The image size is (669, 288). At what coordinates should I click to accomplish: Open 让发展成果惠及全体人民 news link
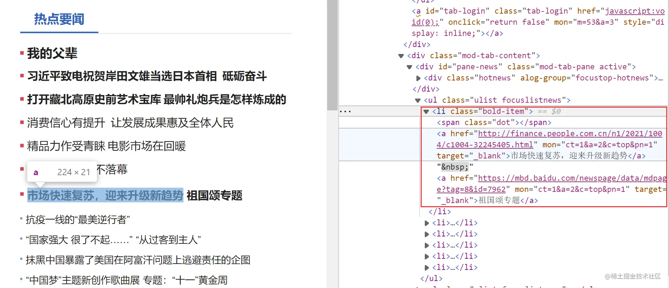point(172,123)
